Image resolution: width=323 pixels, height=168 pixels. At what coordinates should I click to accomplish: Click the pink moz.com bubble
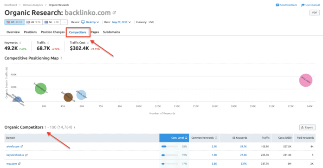coord(306,80)
